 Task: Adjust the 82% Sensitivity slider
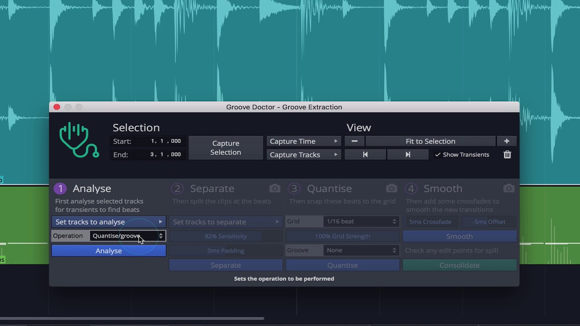(x=226, y=236)
